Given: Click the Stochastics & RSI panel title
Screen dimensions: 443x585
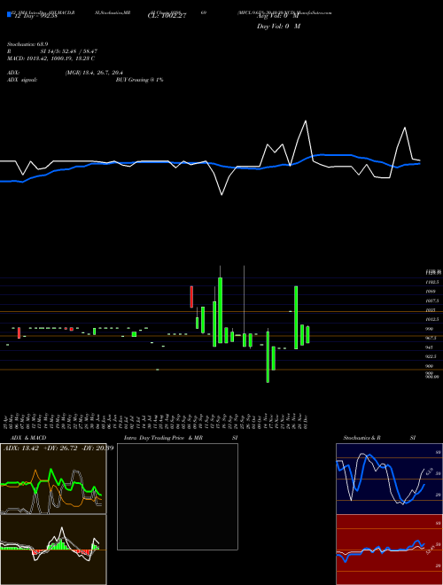Looking at the screenshot, I should tap(379, 438).
